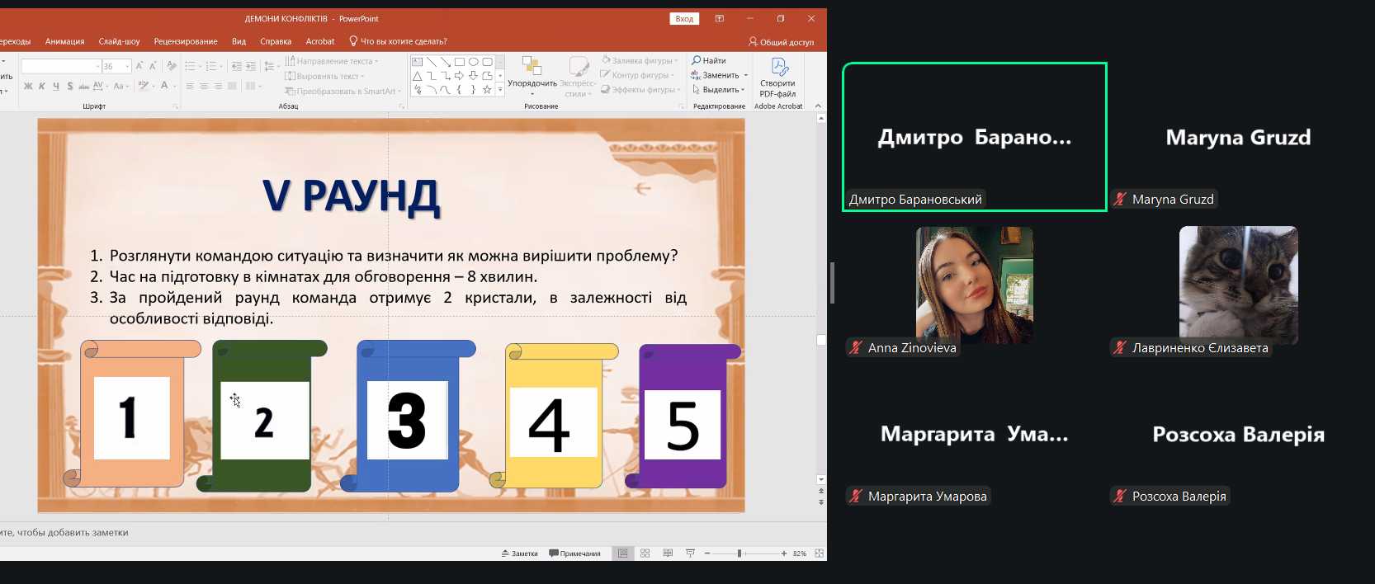Click the Вход sign-in button
The width and height of the screenshot is (1375, 584).
click(x=684, y=19)
